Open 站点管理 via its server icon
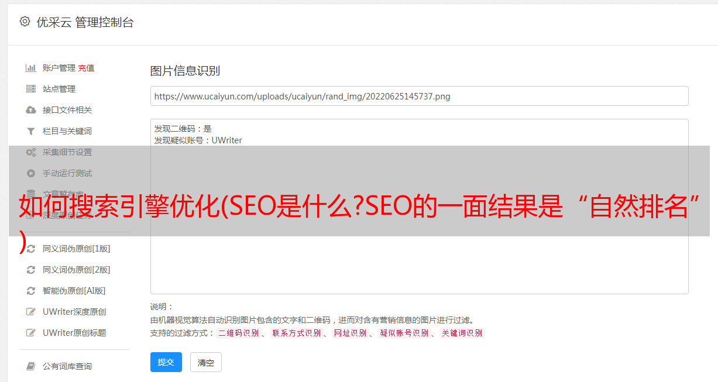The width and height of the screenshot is (718, 382). [31, 89]
